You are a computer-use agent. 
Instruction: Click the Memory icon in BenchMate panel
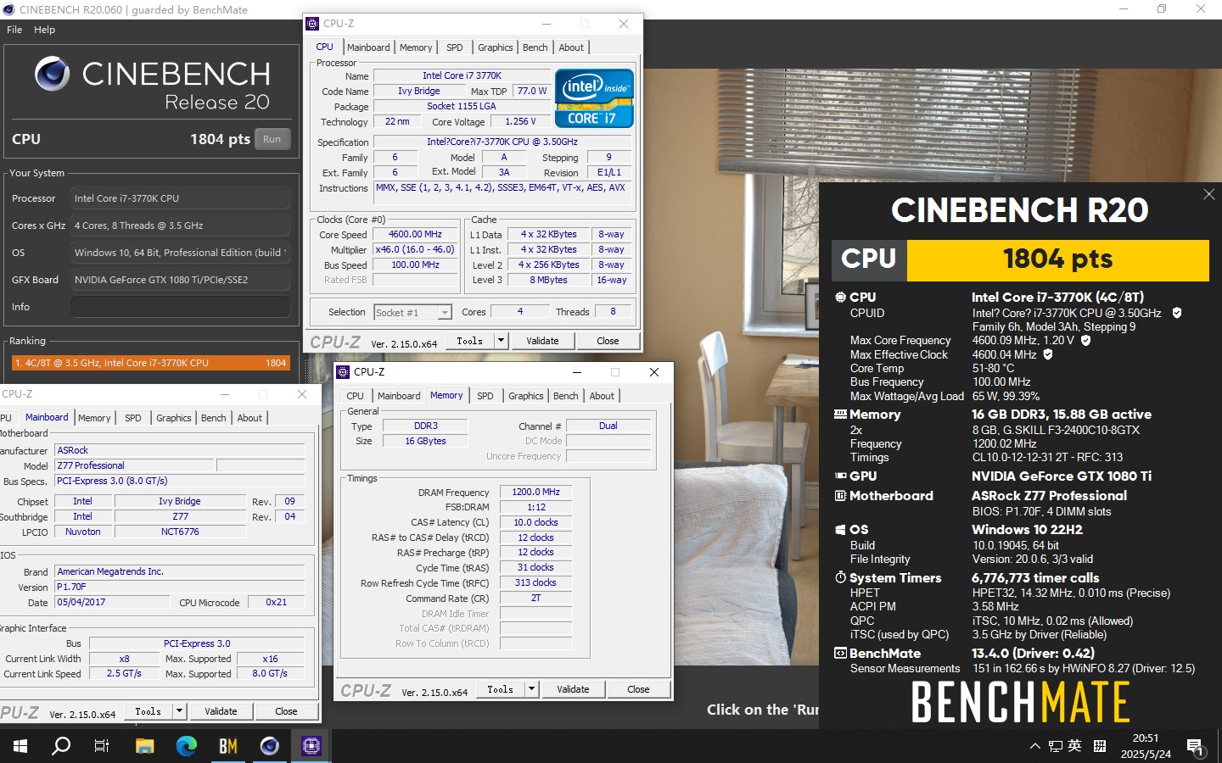(x=840, y=415)
